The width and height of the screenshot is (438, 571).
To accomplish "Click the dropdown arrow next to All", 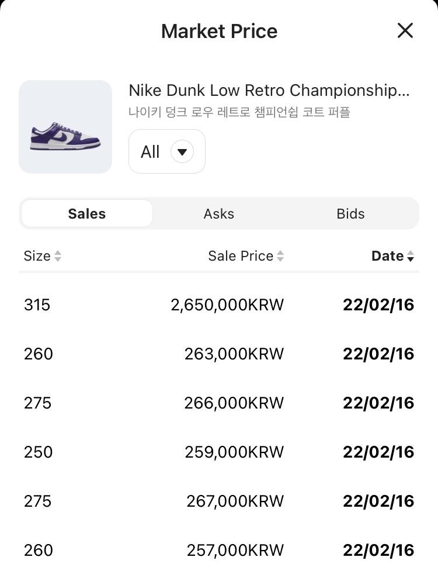I will click(182, 152).
